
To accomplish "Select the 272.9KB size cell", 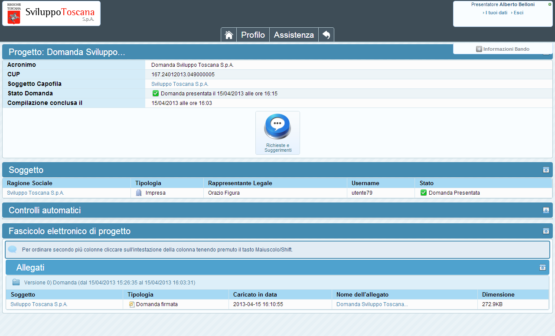I will tap(513, 304).
